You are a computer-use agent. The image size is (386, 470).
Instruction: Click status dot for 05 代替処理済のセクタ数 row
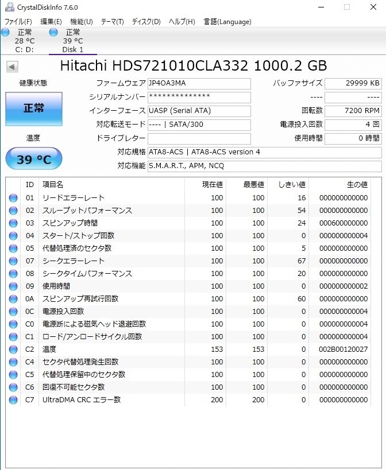tap(13, 248)
